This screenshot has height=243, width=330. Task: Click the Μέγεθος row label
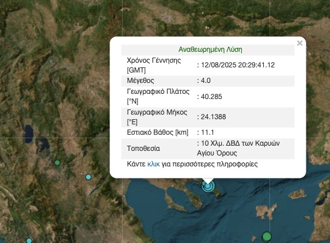pyautogui.click(x=141, y=81)
